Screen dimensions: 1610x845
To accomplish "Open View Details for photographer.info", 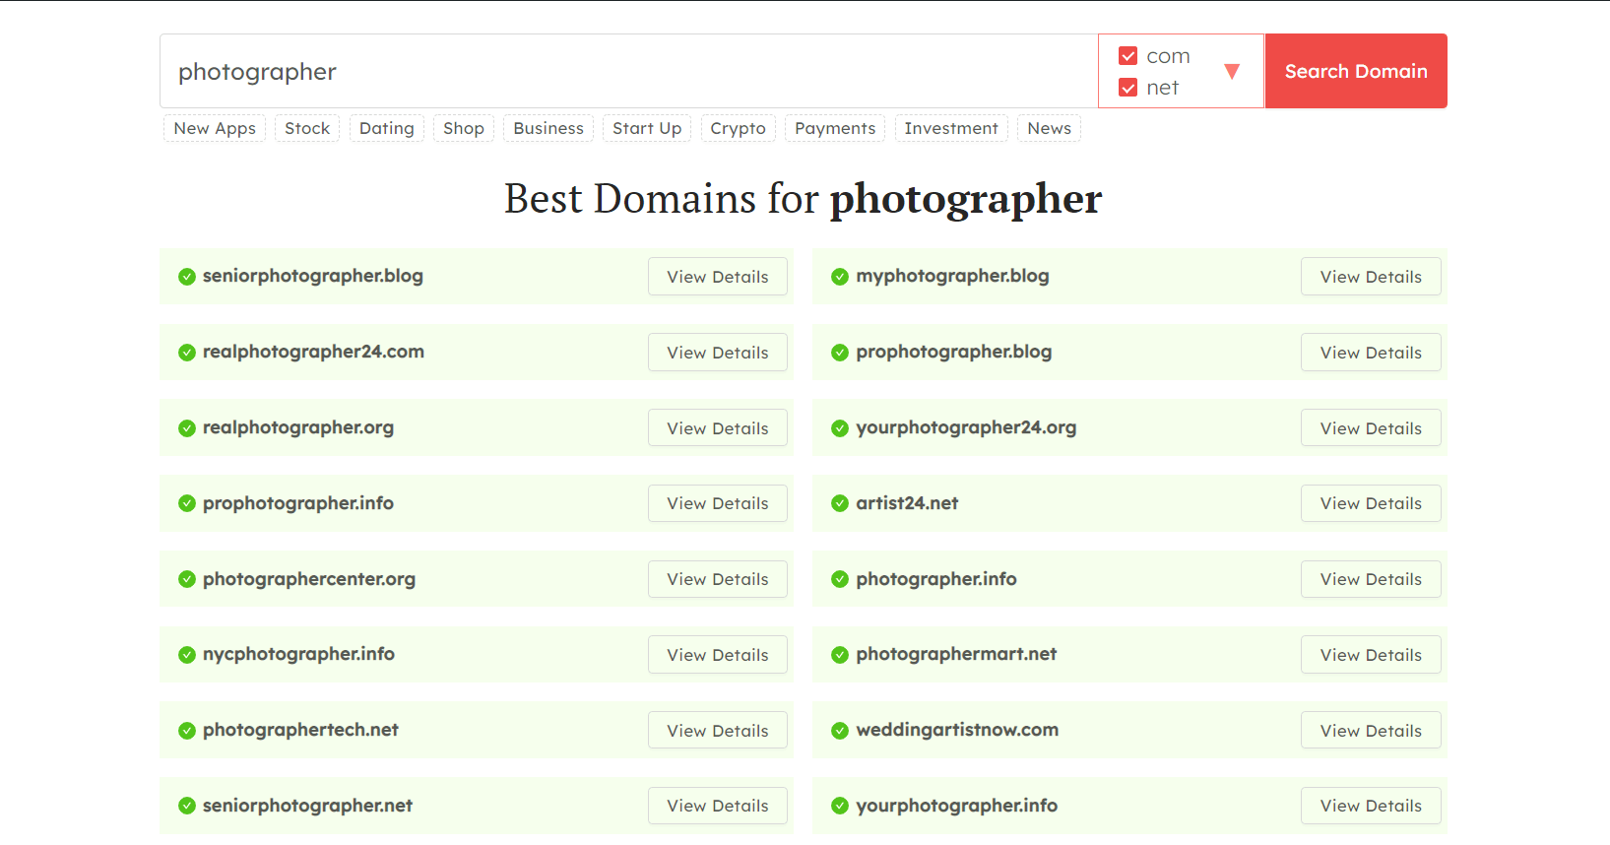I will tap(1370, 579).
